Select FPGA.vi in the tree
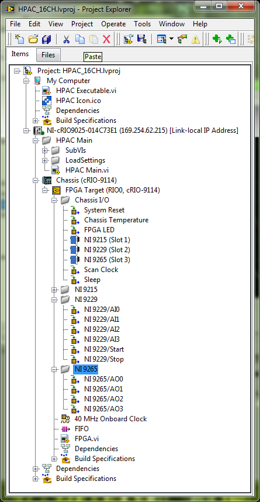The width and height of the screenshot is (260, 502). point(86,439)
